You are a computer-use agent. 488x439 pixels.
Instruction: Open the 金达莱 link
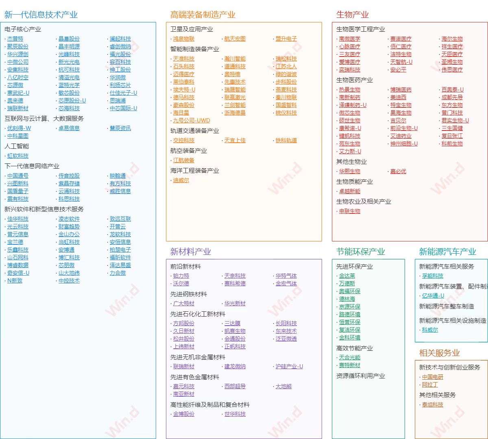pos(347,276)
